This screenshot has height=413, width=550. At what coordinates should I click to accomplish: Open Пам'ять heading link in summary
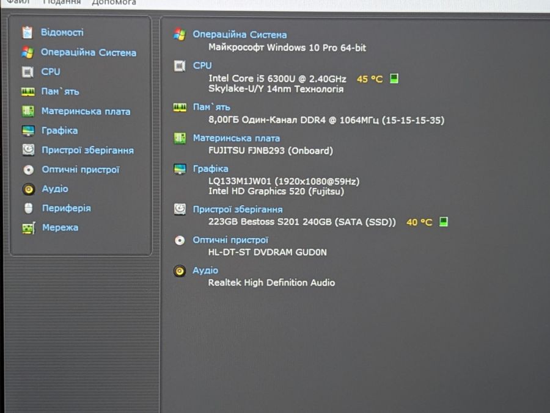click(211, 107)
